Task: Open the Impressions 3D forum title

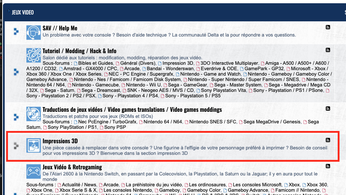Action: [60, 141]
